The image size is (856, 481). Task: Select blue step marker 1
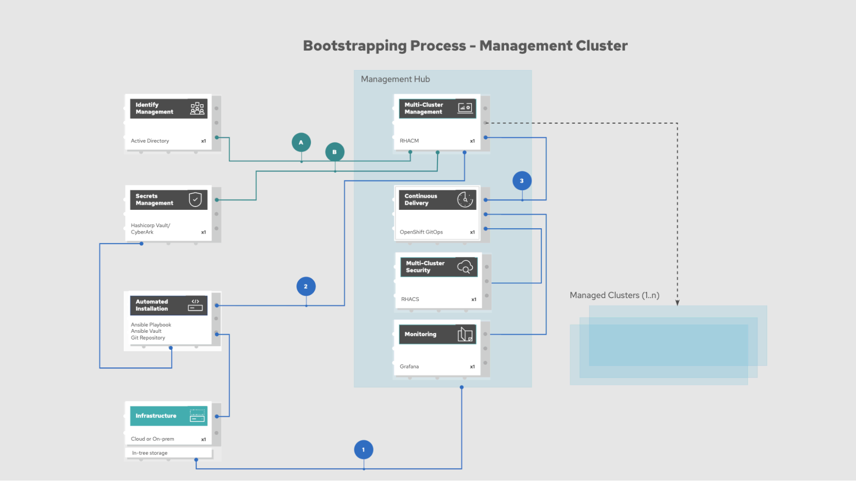(364, 450)
